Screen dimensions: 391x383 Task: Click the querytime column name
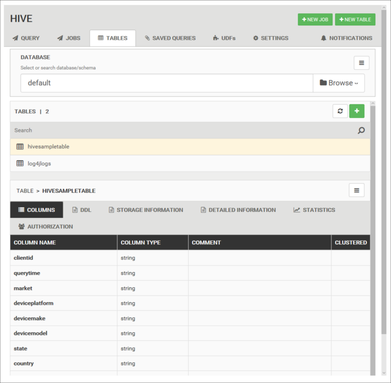26,273
